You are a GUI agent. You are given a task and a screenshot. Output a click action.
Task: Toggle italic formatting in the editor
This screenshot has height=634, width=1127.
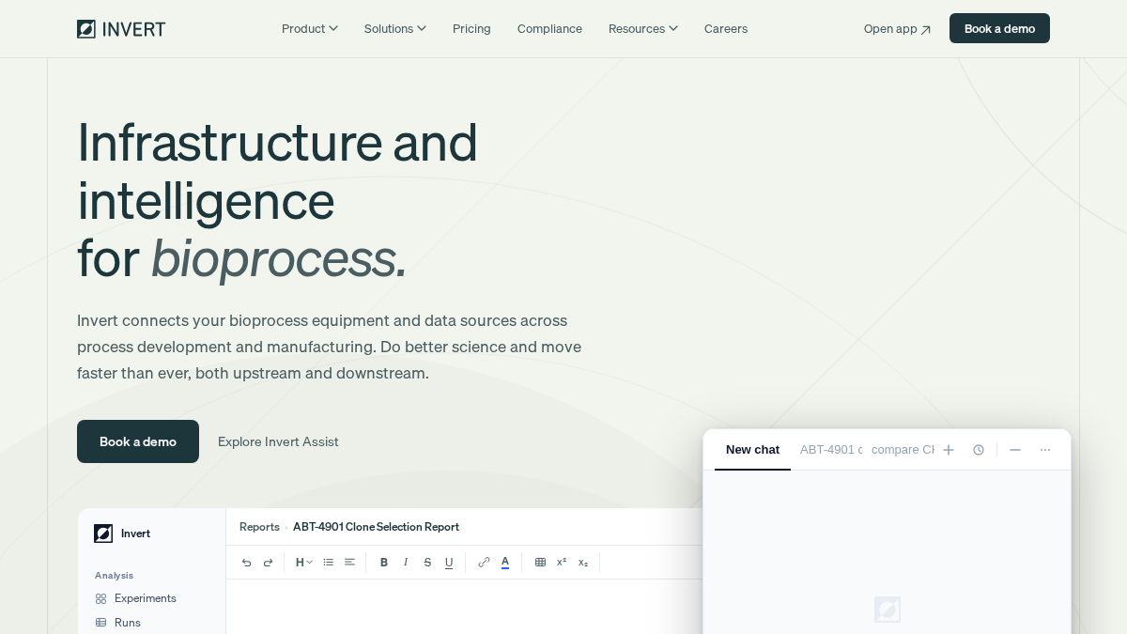pyautogui.click(x=406, y=563)
